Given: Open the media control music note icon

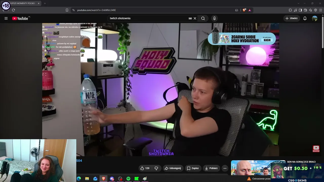Looking at the screenshot, I should (295, 10).
